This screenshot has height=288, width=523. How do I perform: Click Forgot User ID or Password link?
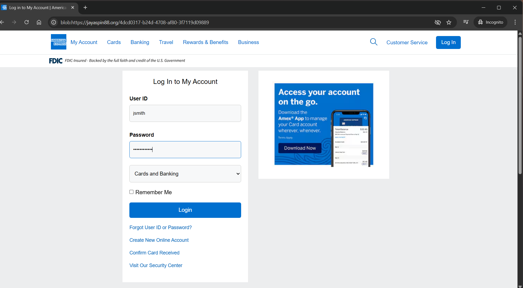[x=160, y=227]
